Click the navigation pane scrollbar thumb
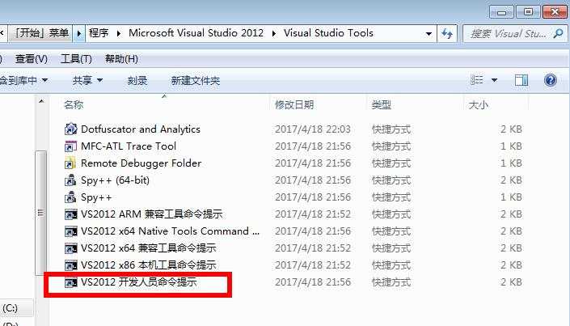This screenshot has height=326, width=570. (40, 213)
